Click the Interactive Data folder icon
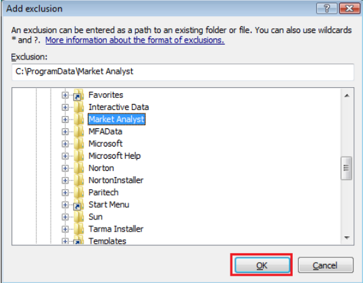363x283 pixels. tap(79, 107)
